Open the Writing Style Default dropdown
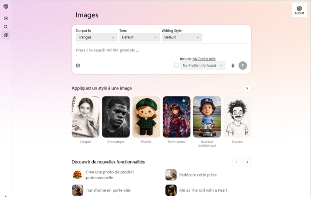The height and width of the screenshot is (197, 311). (182, 37)
